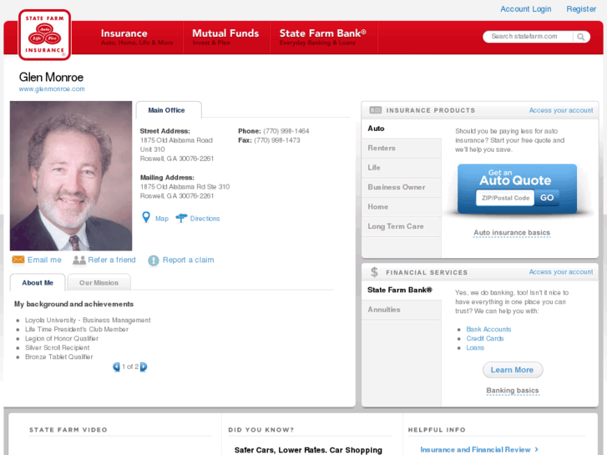Click the Bank Accounts link
607x455 pixels.
pyautogui.click(x=488, y=329)
